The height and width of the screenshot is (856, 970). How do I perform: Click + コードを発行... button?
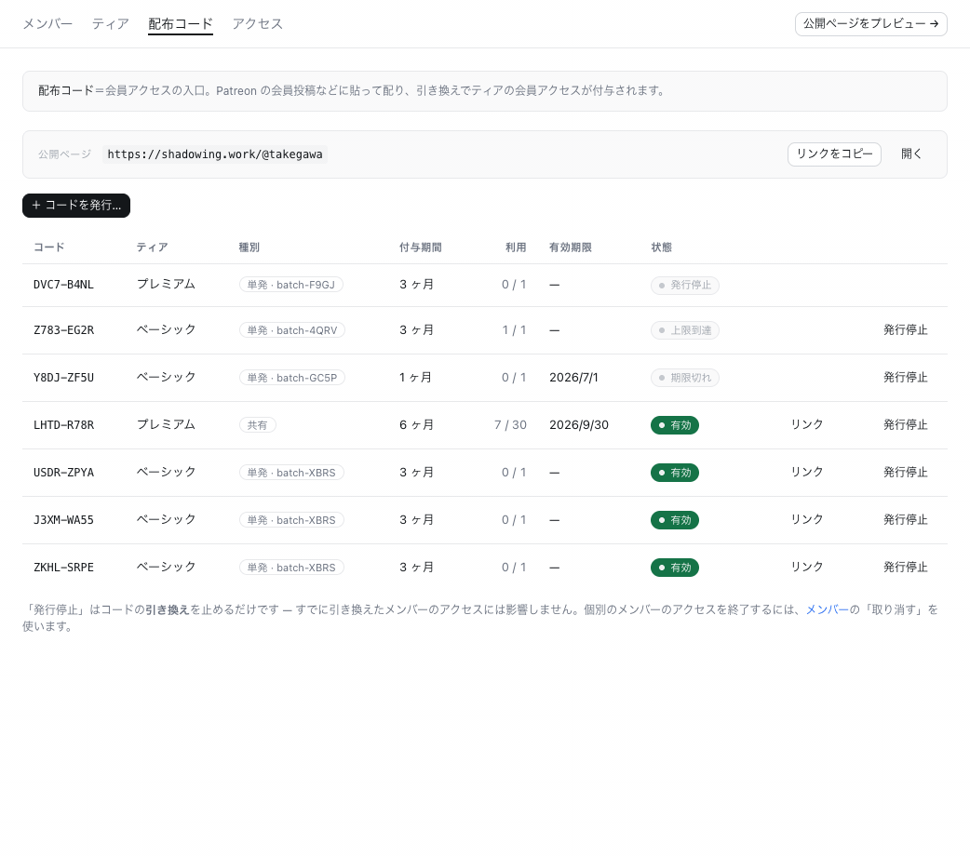tap(76, 206)
